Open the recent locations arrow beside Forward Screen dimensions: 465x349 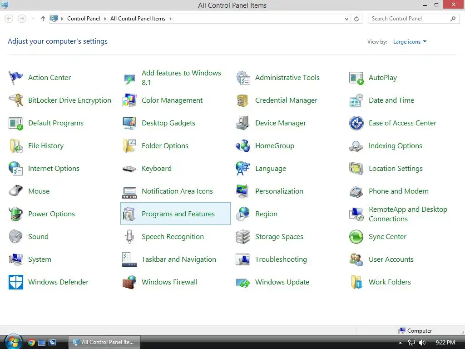pos(33,19)
